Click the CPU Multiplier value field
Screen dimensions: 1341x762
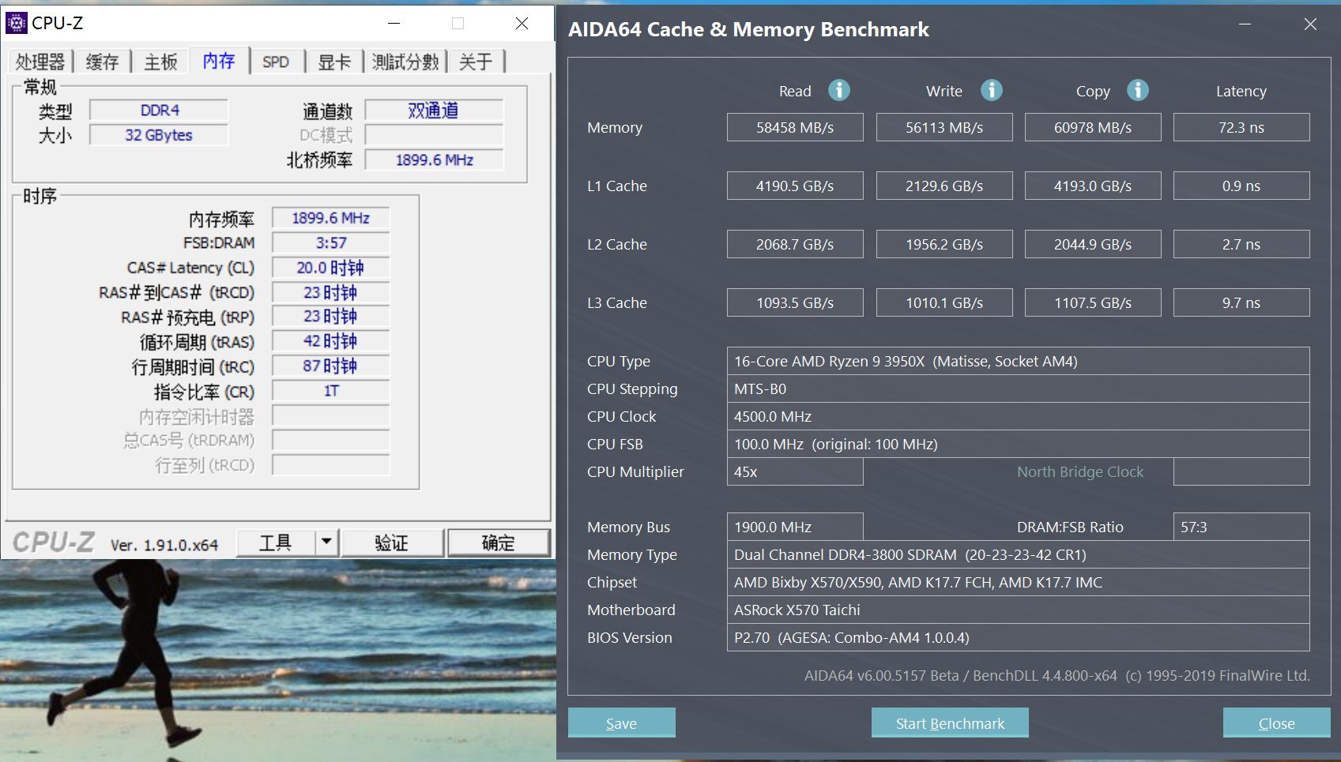pyautogui.click(x=795, y=471)
